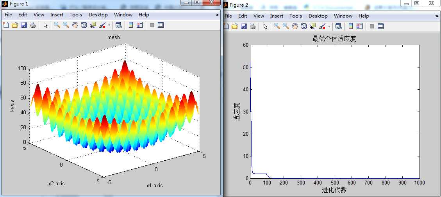Open Window menu in Figure 2
This screenshot has height=197, width=441.
pos(343,16)
